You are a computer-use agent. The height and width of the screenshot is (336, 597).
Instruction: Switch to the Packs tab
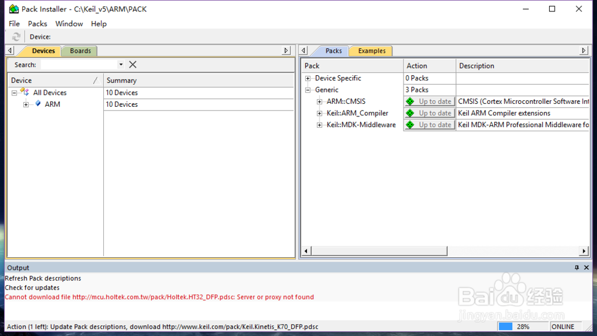click(x=333, y=51)
